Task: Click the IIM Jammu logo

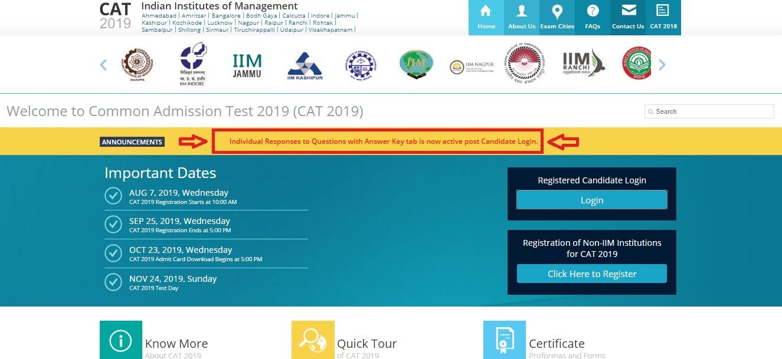Action: point(247,65)
